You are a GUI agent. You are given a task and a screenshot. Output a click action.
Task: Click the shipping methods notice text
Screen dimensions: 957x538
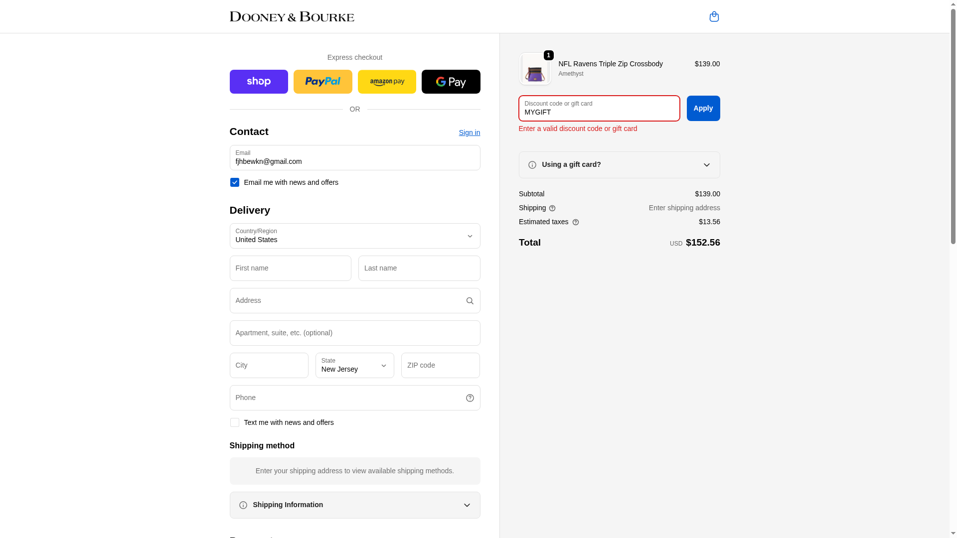(x=355, y=471)
